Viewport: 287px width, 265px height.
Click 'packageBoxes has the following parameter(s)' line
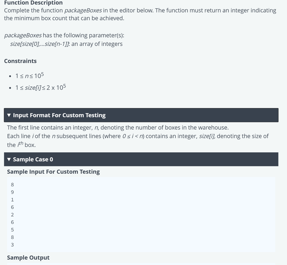64,36
